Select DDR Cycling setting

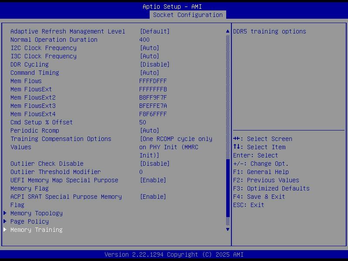pos(30,64)
